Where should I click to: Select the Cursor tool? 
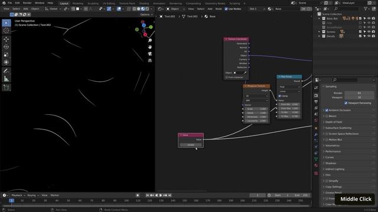[6, 31]
